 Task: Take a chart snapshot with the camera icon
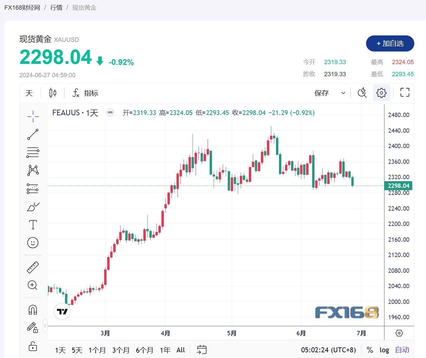362,93
